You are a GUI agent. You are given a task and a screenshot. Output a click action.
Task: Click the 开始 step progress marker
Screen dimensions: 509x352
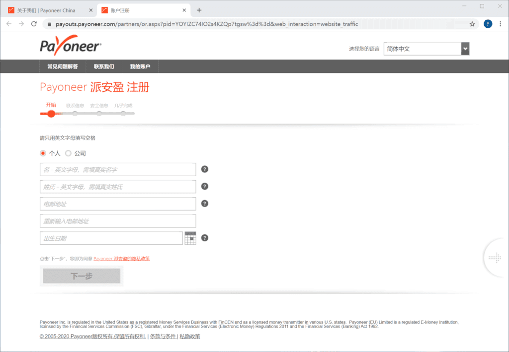tap(51, 113)
